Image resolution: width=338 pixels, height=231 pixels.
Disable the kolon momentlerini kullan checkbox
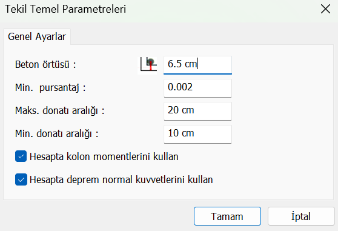pyautogui.click(x=21, y=156)
